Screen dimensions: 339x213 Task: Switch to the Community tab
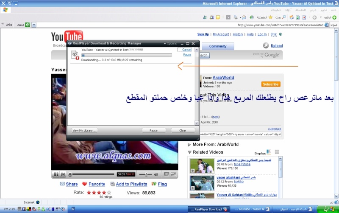point(218,46)
